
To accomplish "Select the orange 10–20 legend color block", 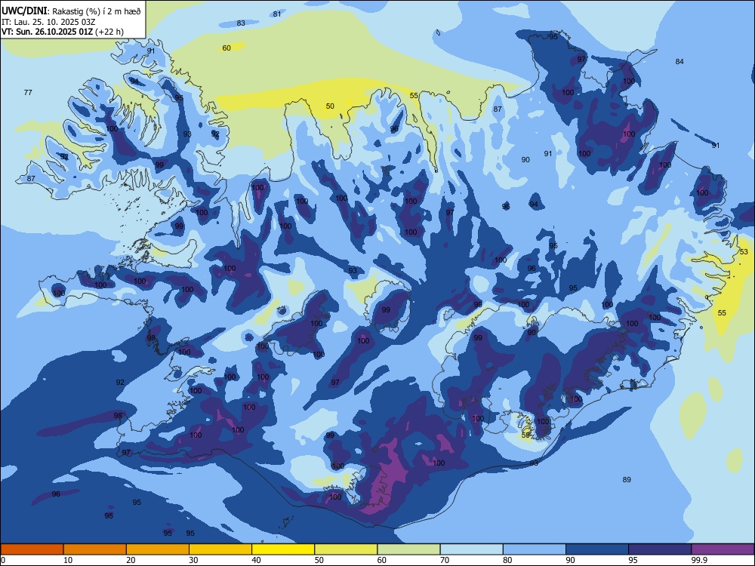I will [x=95, y=549].
